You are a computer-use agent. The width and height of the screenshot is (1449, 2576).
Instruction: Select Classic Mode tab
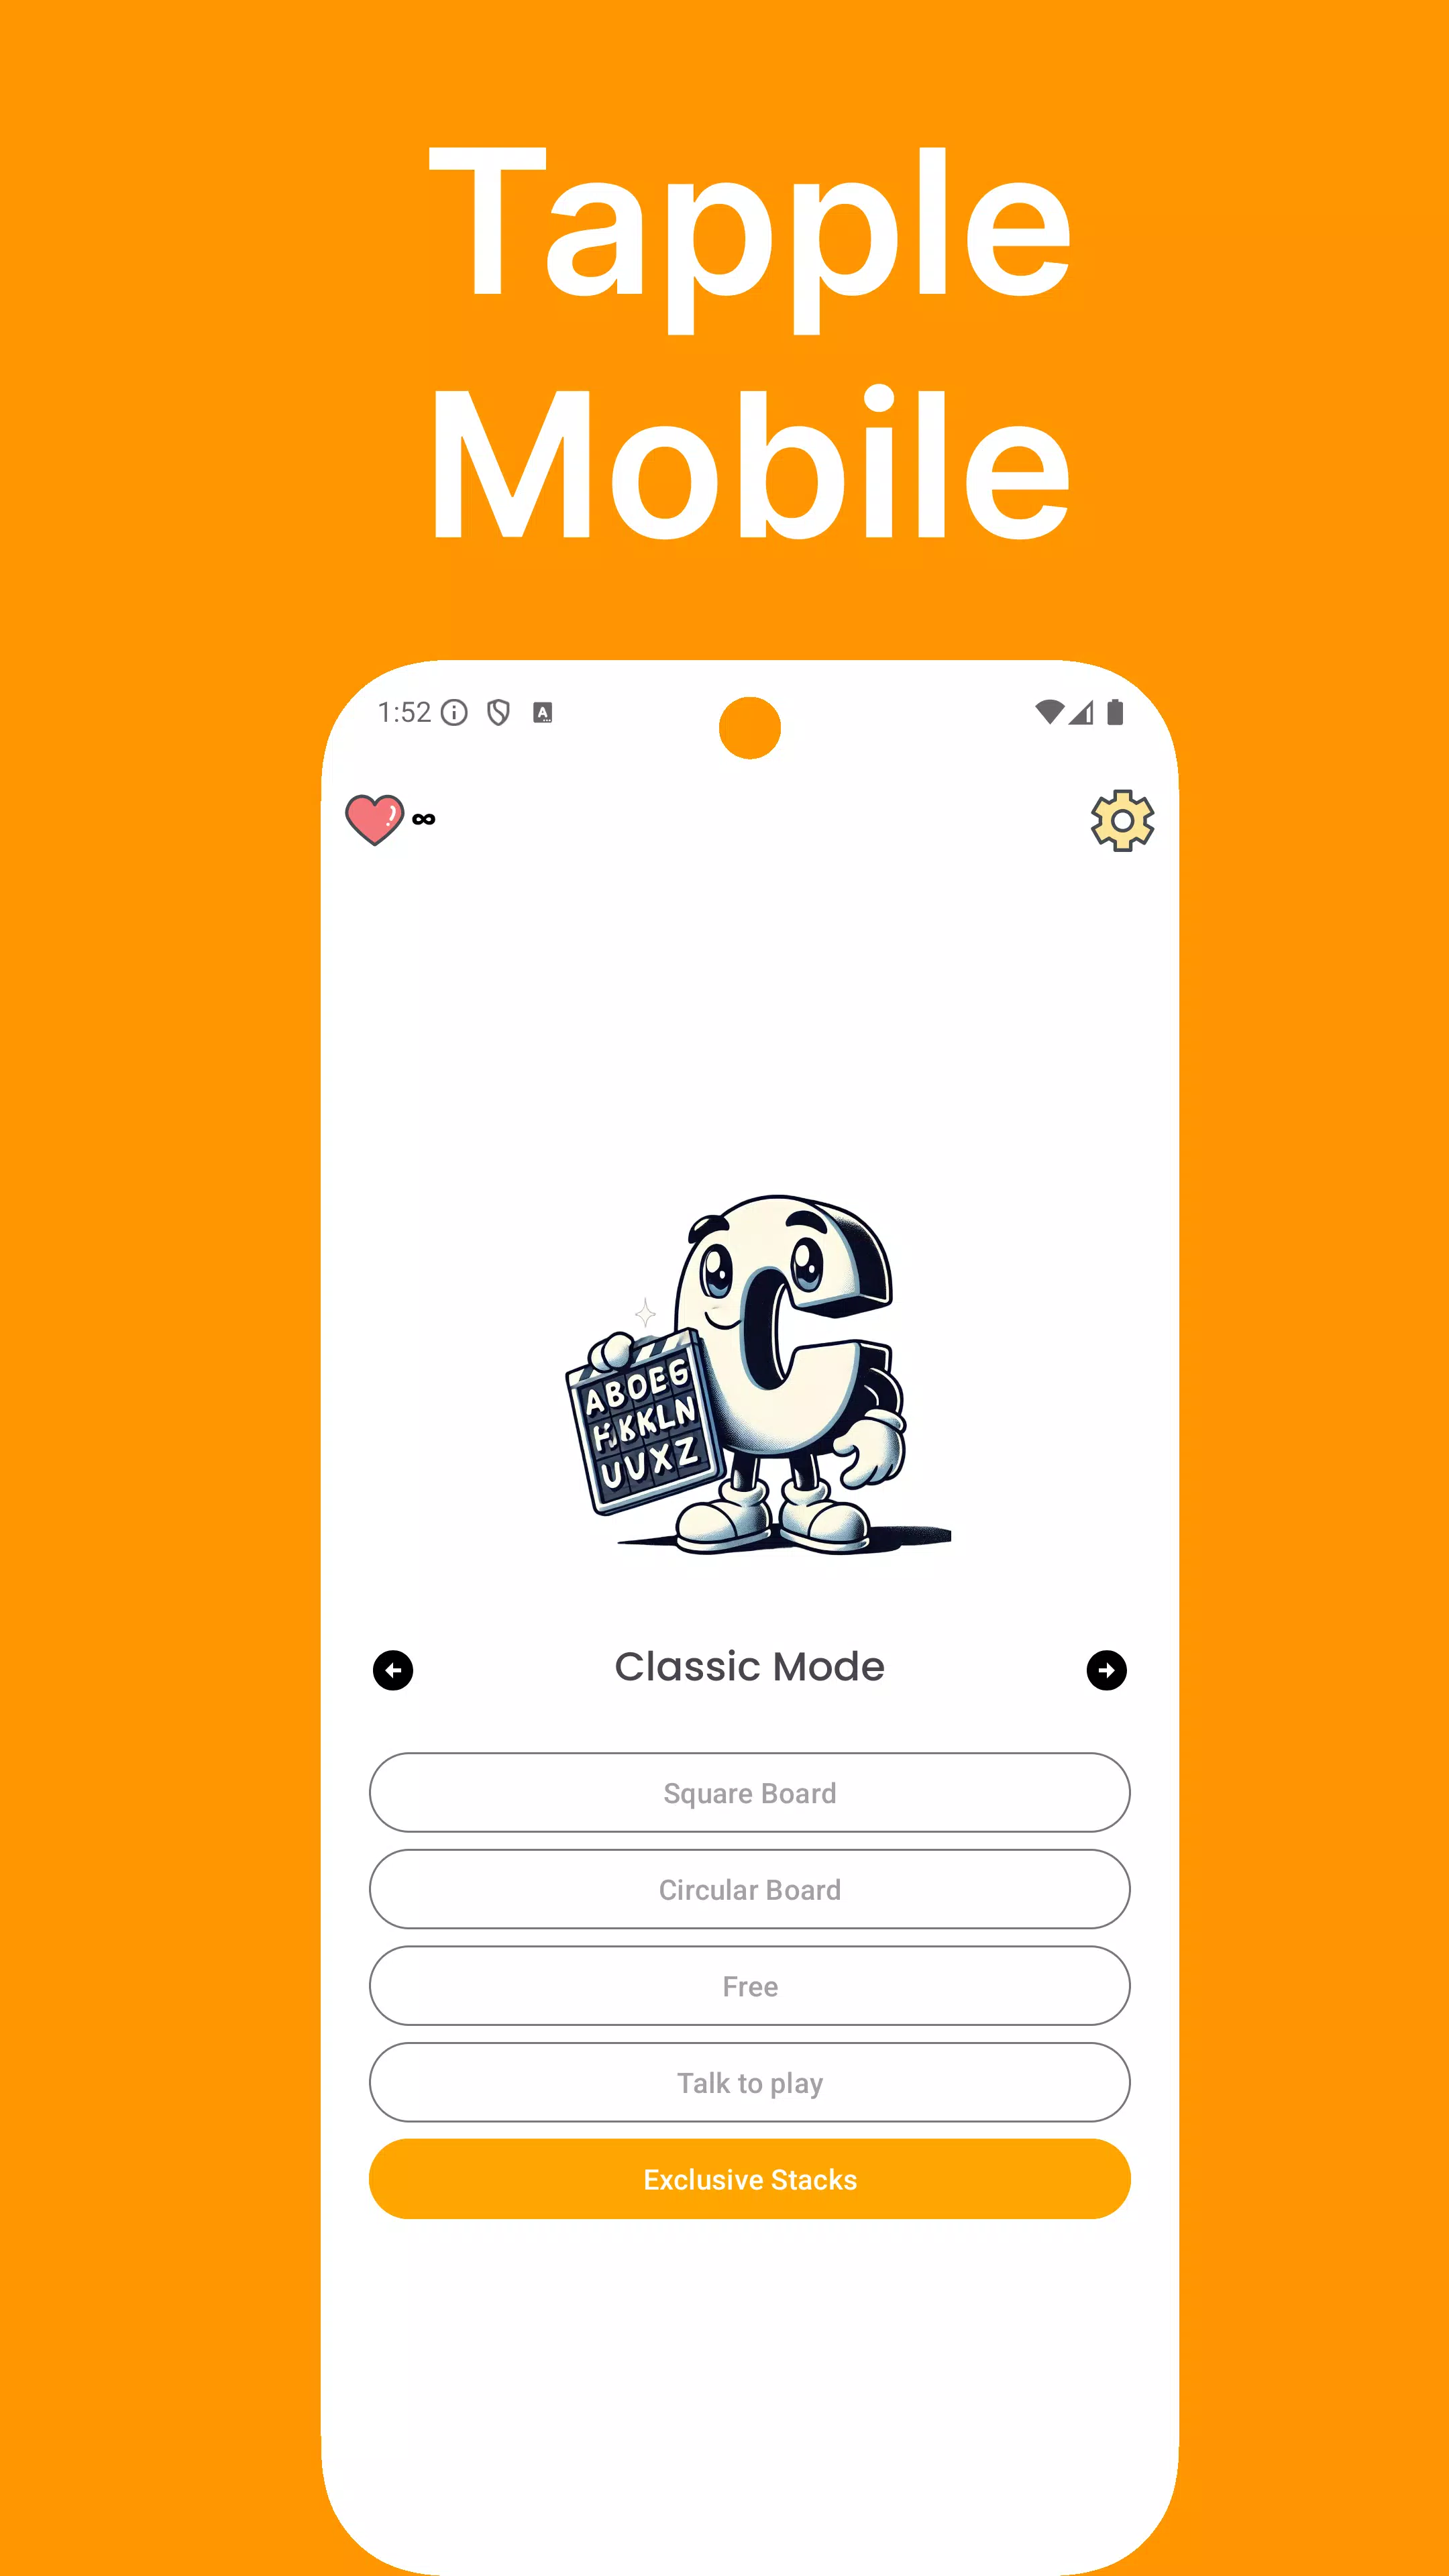[x=749, y=1665]
